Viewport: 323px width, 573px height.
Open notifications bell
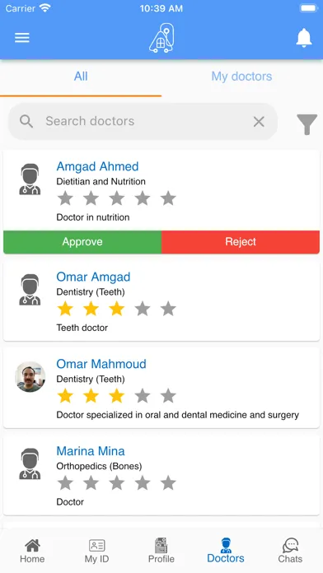303,38
